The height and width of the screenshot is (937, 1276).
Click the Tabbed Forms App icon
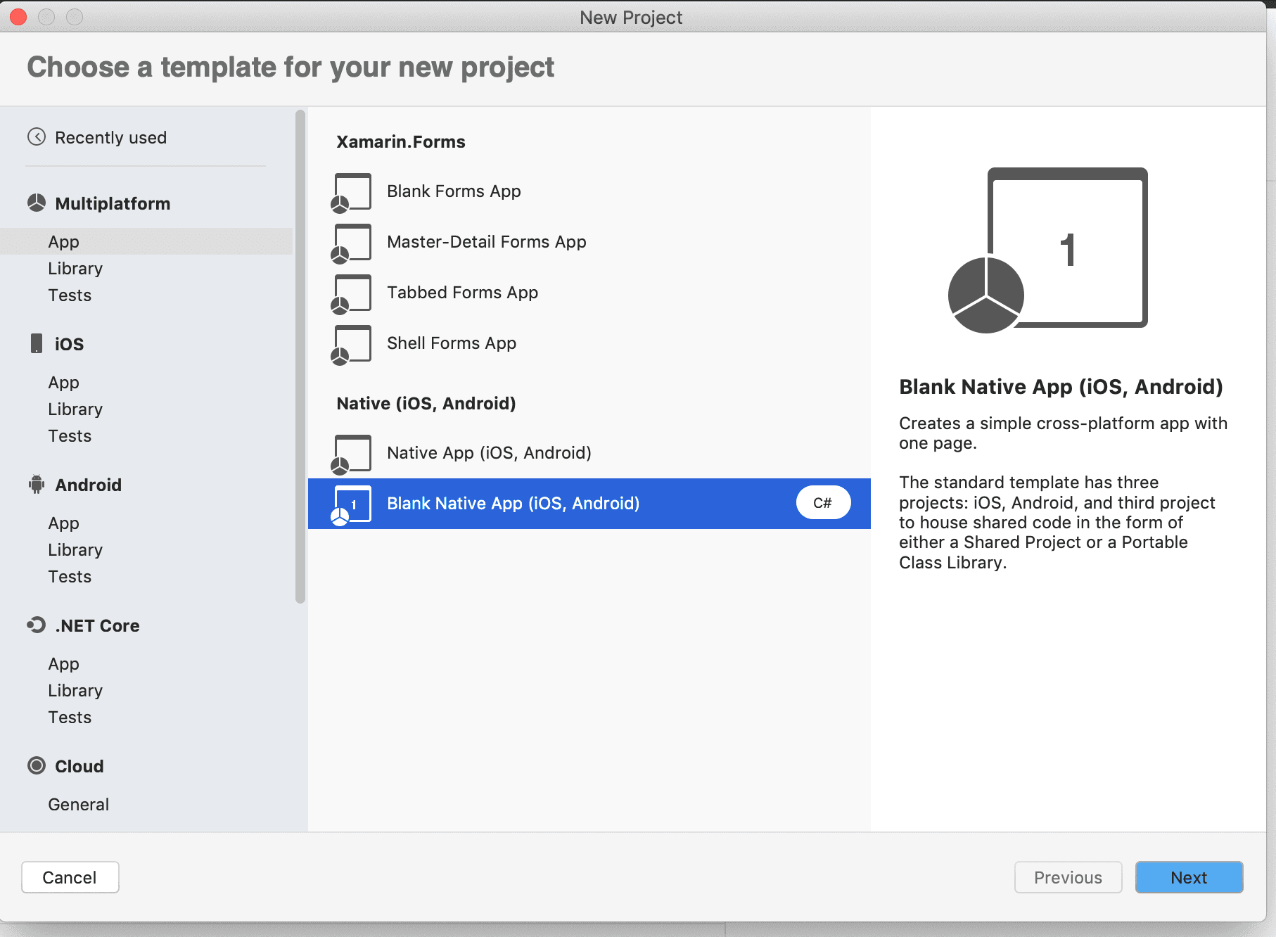352,293
